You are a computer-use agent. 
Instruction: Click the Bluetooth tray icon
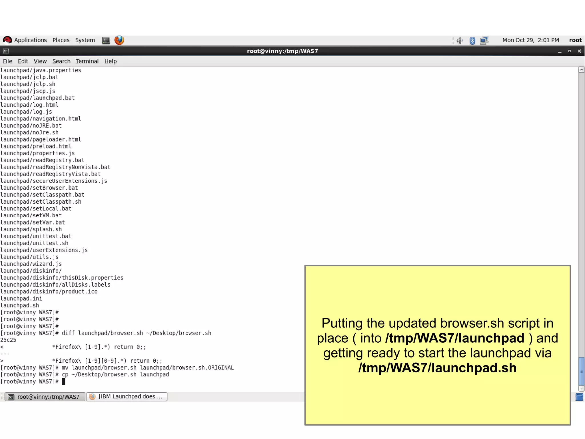click(x=472, y=41)
